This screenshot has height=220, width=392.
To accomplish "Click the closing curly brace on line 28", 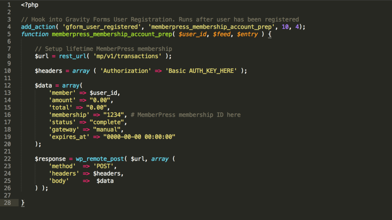I will click(23, 202).
